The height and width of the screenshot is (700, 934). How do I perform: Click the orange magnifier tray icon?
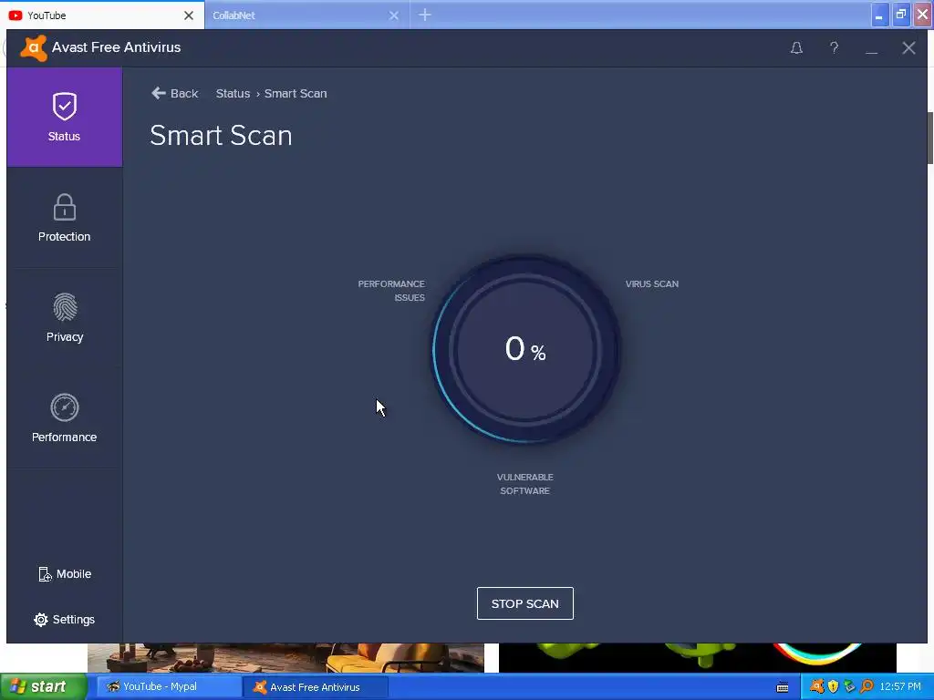click(x=867, y=687)
